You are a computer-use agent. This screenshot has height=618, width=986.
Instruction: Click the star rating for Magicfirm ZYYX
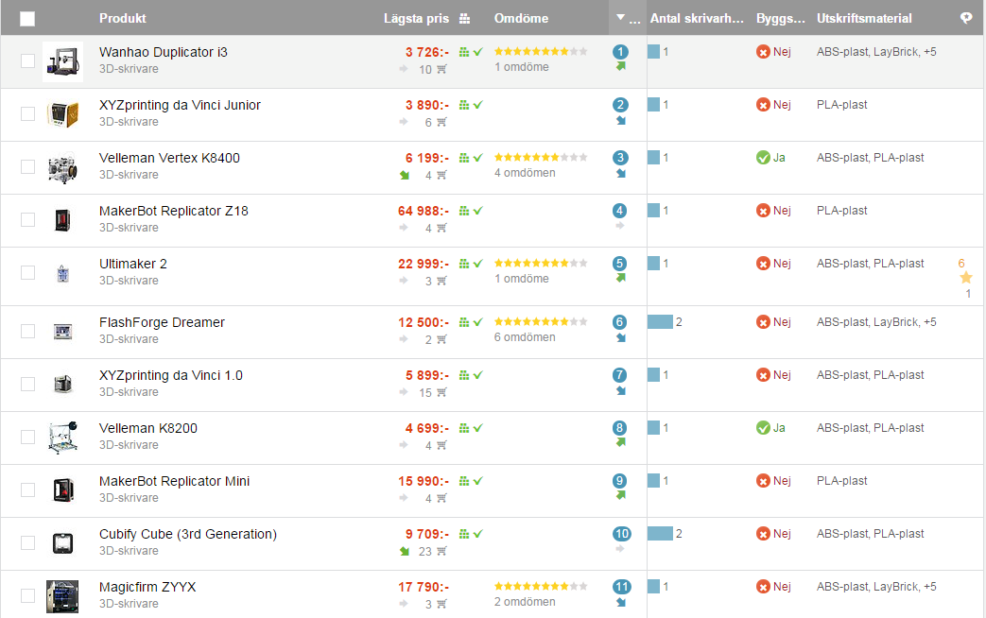541,587
